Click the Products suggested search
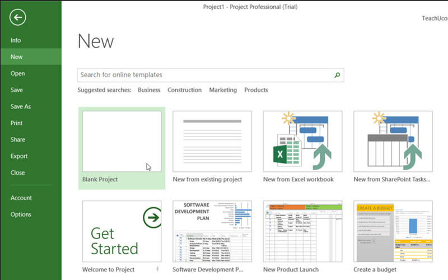 click(256, 90)
